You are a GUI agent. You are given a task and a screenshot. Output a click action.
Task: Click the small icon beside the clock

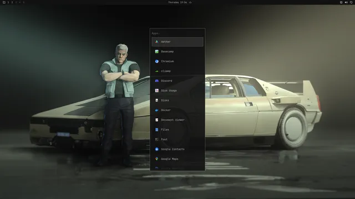190,2
